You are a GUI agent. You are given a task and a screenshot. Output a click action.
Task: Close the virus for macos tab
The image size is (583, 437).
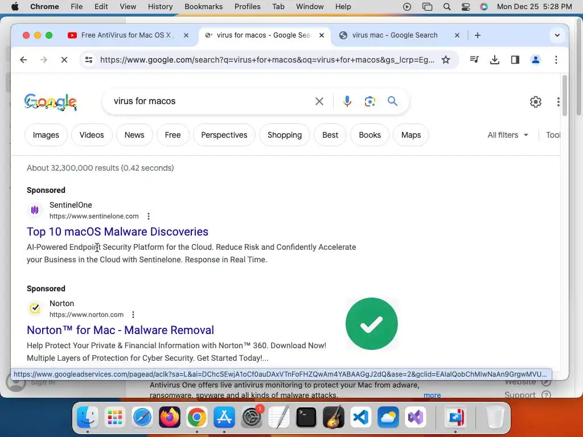coord(322,35)
